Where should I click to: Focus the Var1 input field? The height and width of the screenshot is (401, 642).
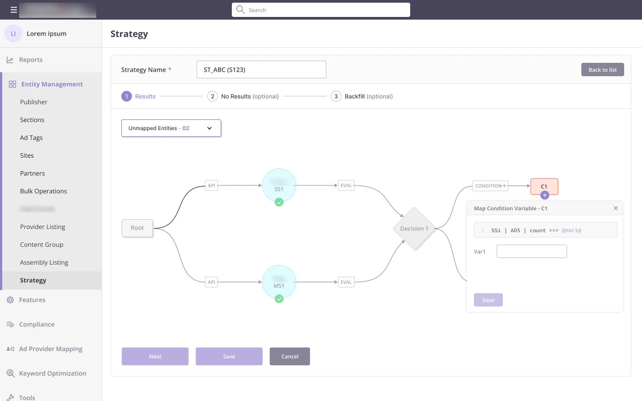tap(532, 251)
